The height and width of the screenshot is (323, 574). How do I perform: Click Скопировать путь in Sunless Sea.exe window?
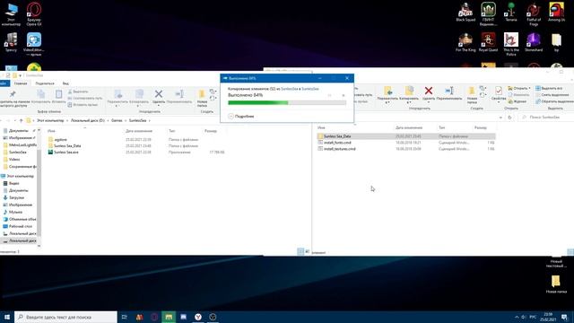pyautogui.click(x=85, y=98)
